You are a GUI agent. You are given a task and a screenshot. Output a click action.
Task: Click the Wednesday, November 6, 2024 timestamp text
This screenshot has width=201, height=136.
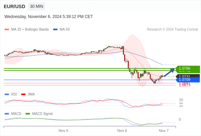pyautogui.click(x=49, y=17)
